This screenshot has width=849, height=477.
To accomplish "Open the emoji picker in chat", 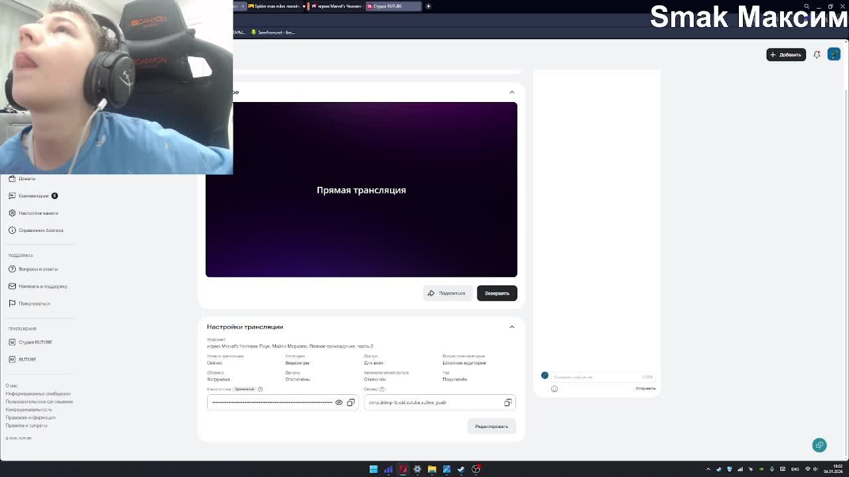I will tap(555, 389).
